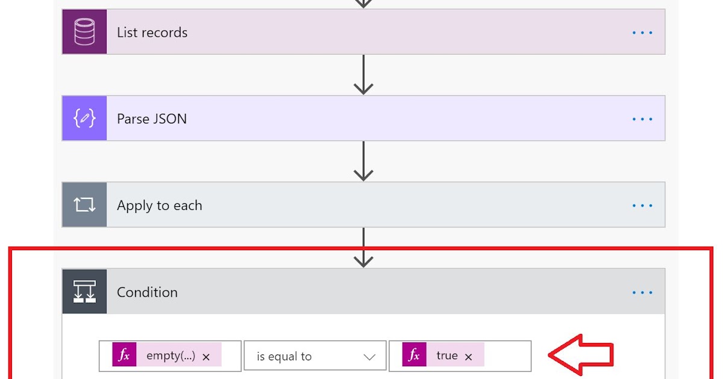
Task: Collapse the Apply to each card header
Action: pyautogui.click(x=361, y=205)
